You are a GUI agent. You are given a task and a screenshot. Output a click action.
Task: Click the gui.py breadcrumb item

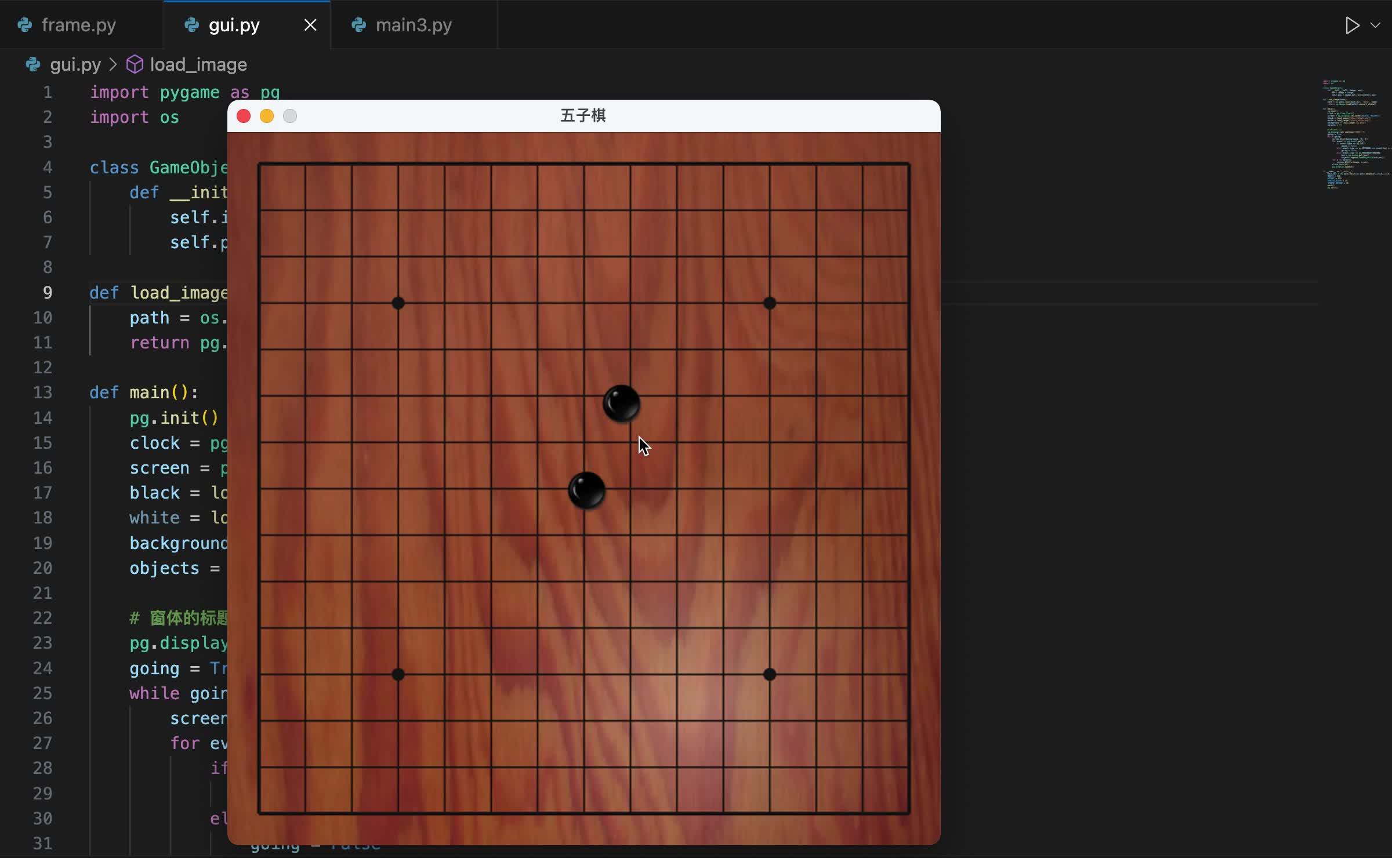coord(75,64)
